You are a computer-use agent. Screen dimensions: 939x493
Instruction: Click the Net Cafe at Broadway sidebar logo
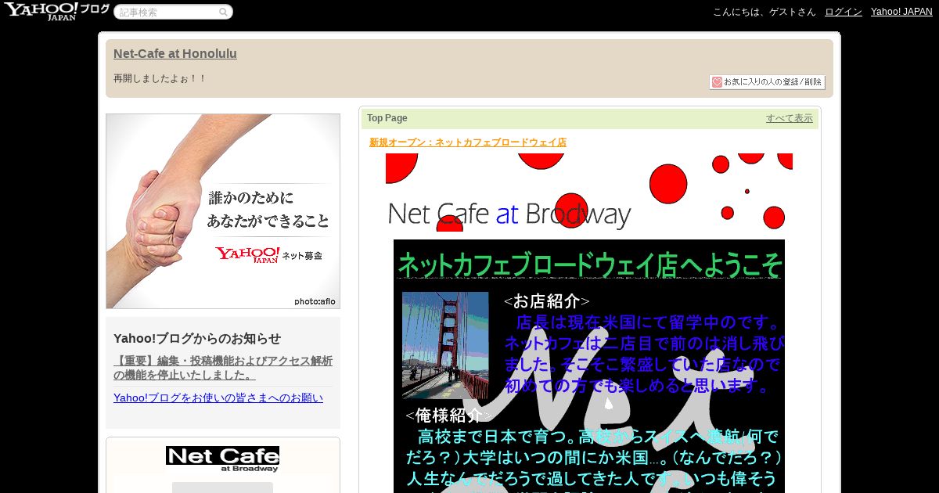click(x=222, y=459)
